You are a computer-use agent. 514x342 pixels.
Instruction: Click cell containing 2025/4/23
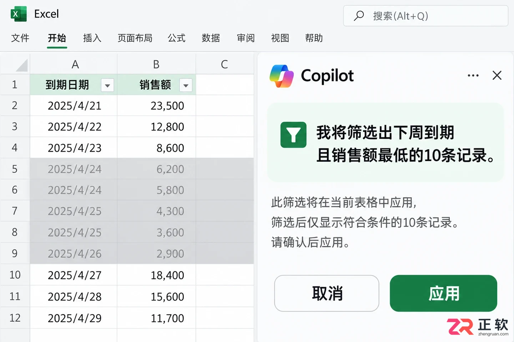[74, 148]
